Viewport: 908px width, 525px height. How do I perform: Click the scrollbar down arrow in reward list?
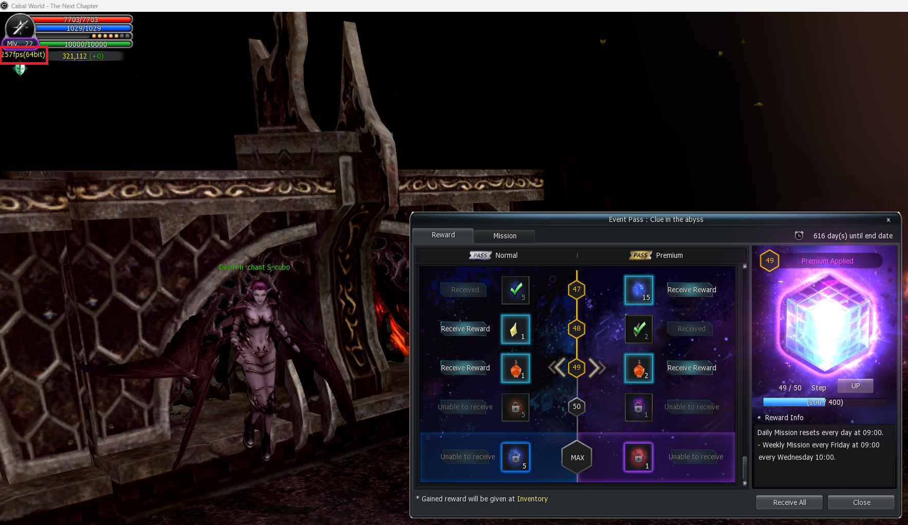pos(745,483)
